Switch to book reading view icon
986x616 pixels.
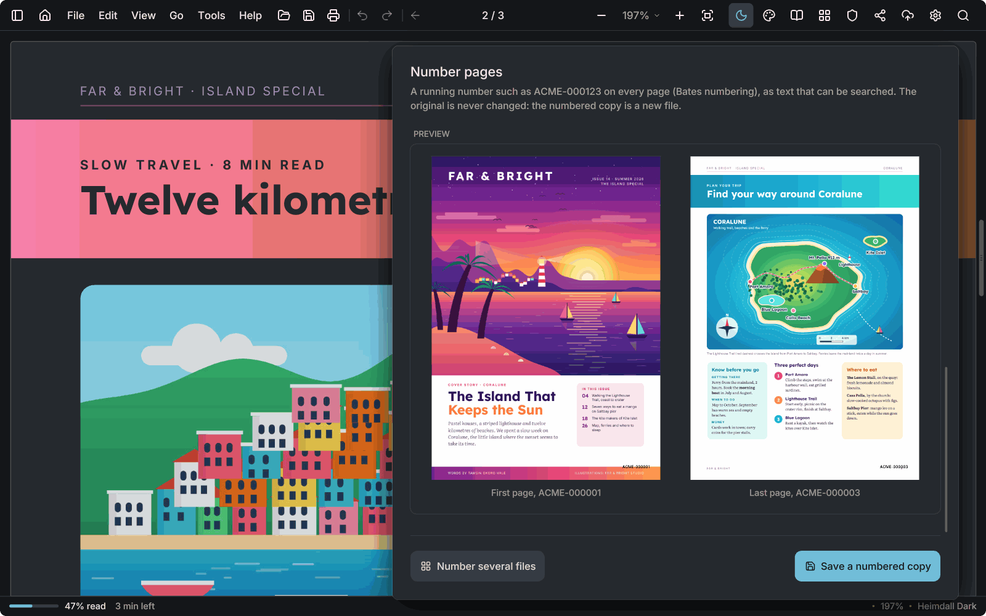point(797,15)
